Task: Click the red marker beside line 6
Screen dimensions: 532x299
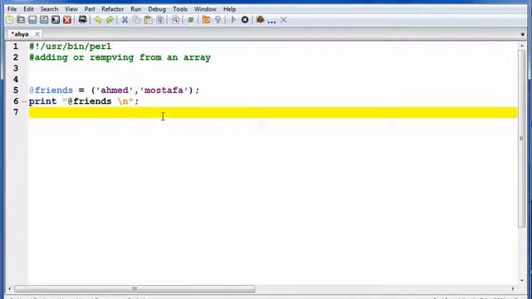Action: (x=24, y=101)
